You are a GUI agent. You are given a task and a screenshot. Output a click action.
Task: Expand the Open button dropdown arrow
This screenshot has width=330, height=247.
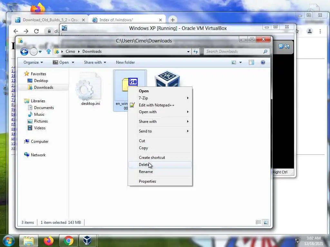73,62
